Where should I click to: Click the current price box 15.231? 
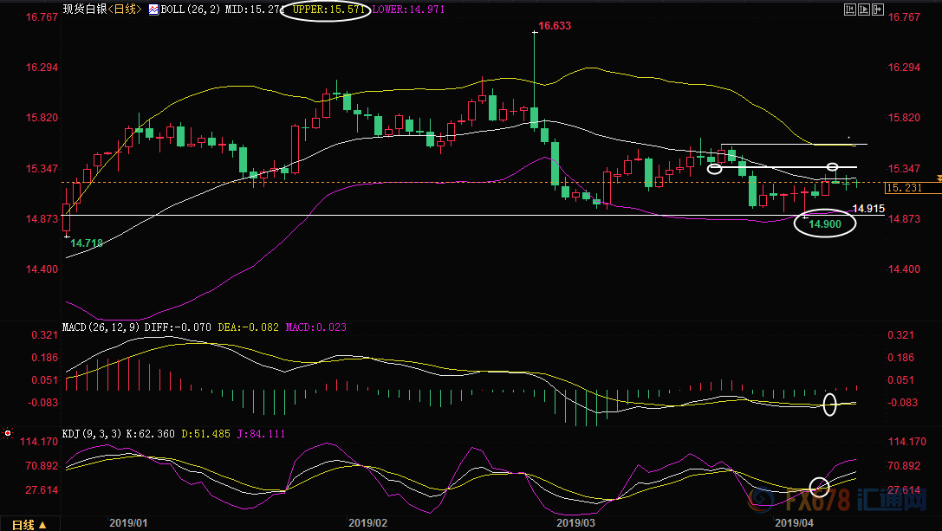click(x=904, y=187)
